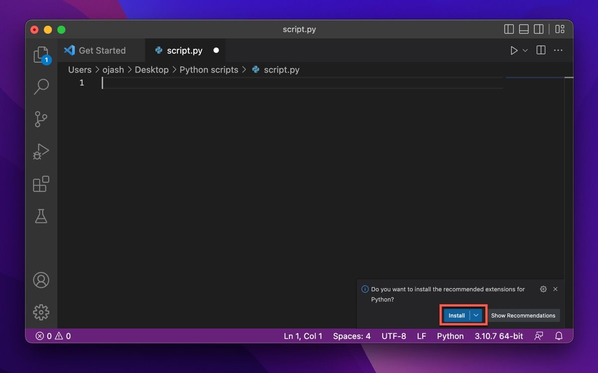
Task: Select the script.py tab
Action: 183,50
